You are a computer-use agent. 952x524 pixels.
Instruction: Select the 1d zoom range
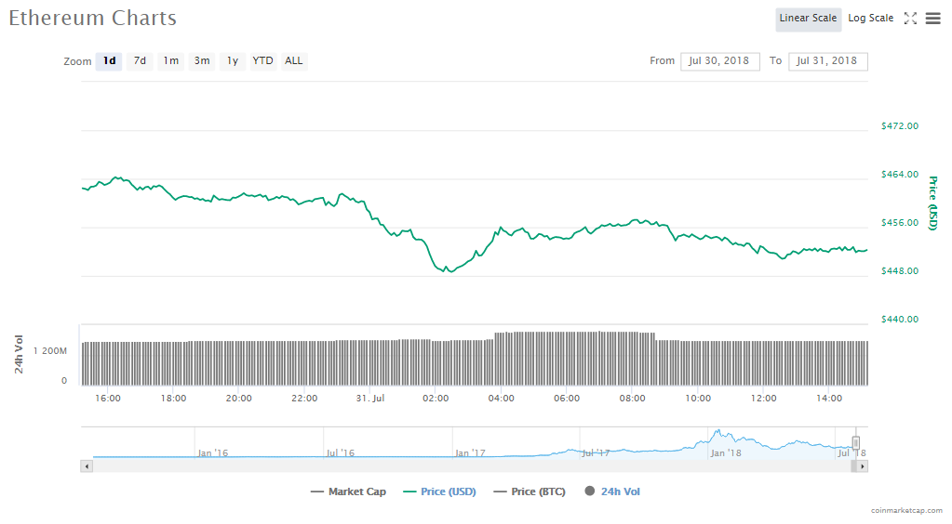109,61
